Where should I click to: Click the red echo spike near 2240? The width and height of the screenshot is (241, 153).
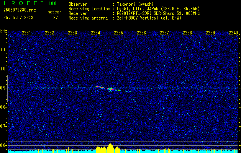(x=226, y=85)
